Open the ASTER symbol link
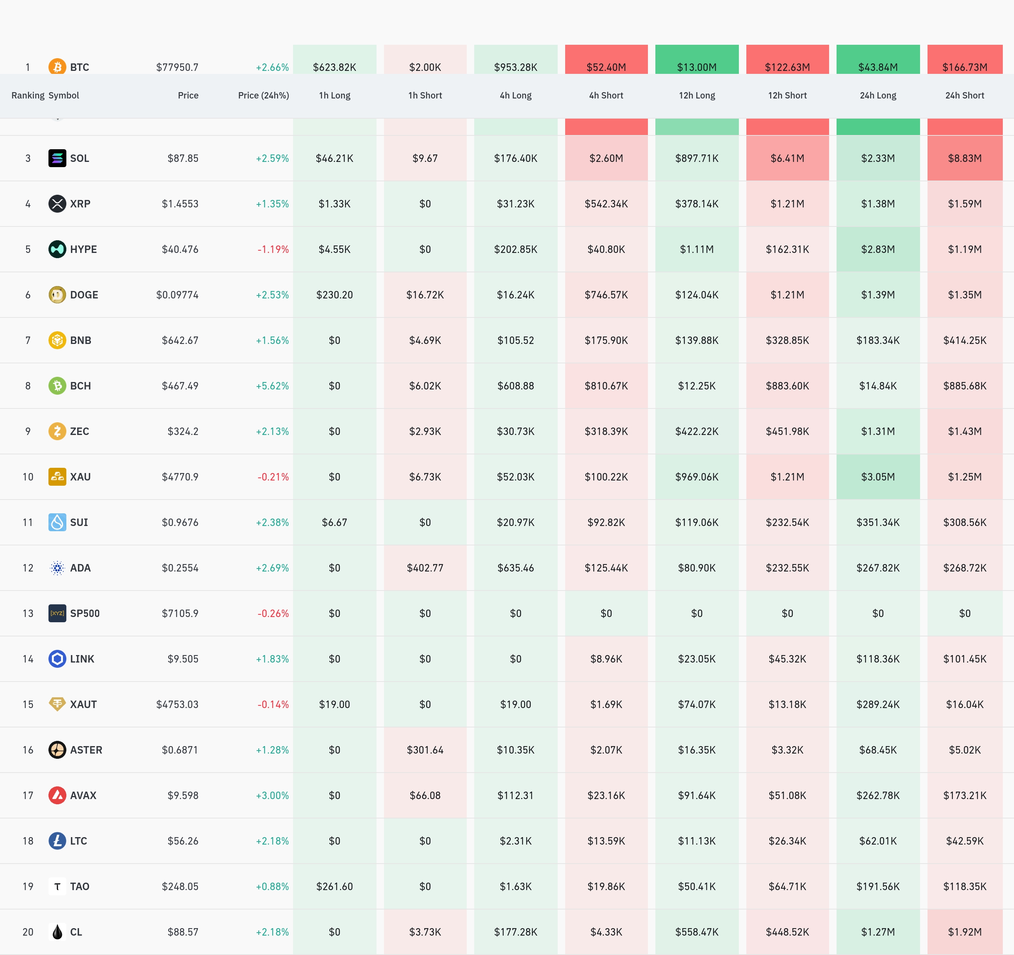 tap(86, 750)
